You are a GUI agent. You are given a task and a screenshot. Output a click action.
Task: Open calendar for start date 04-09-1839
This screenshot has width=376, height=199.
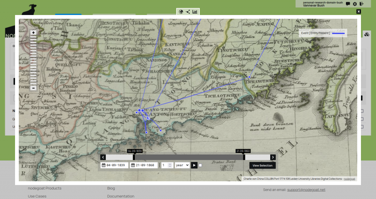pyautogui.click(x=103, y=165)
